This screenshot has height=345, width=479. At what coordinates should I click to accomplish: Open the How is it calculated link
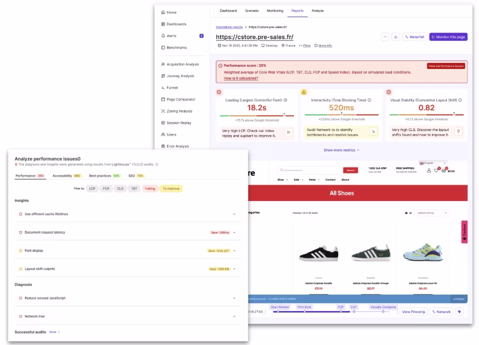pos(240,78)
